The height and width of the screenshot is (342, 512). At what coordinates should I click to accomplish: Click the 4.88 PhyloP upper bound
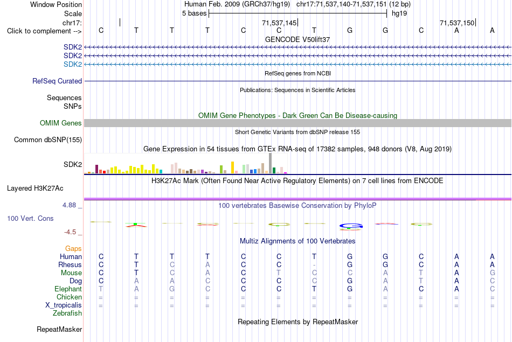69,205
